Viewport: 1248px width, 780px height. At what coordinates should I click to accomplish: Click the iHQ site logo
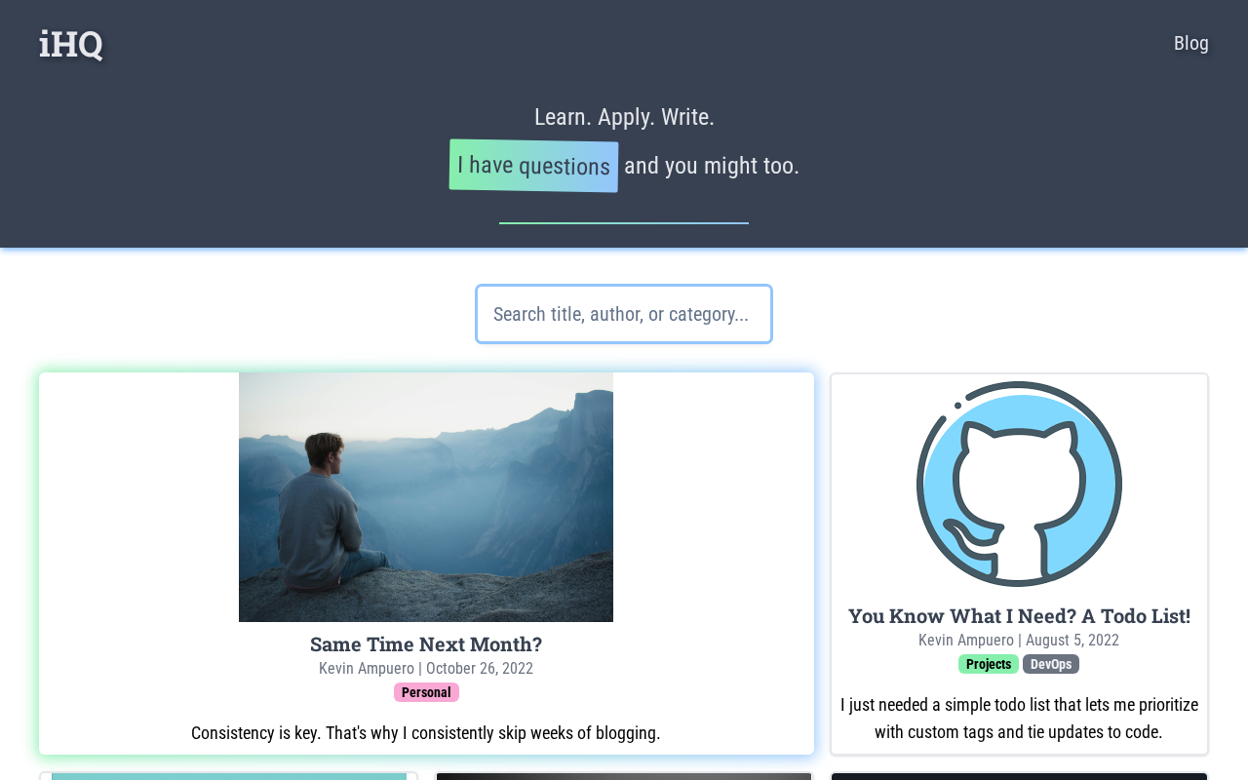pyautogui.click(x=70, y=44)
